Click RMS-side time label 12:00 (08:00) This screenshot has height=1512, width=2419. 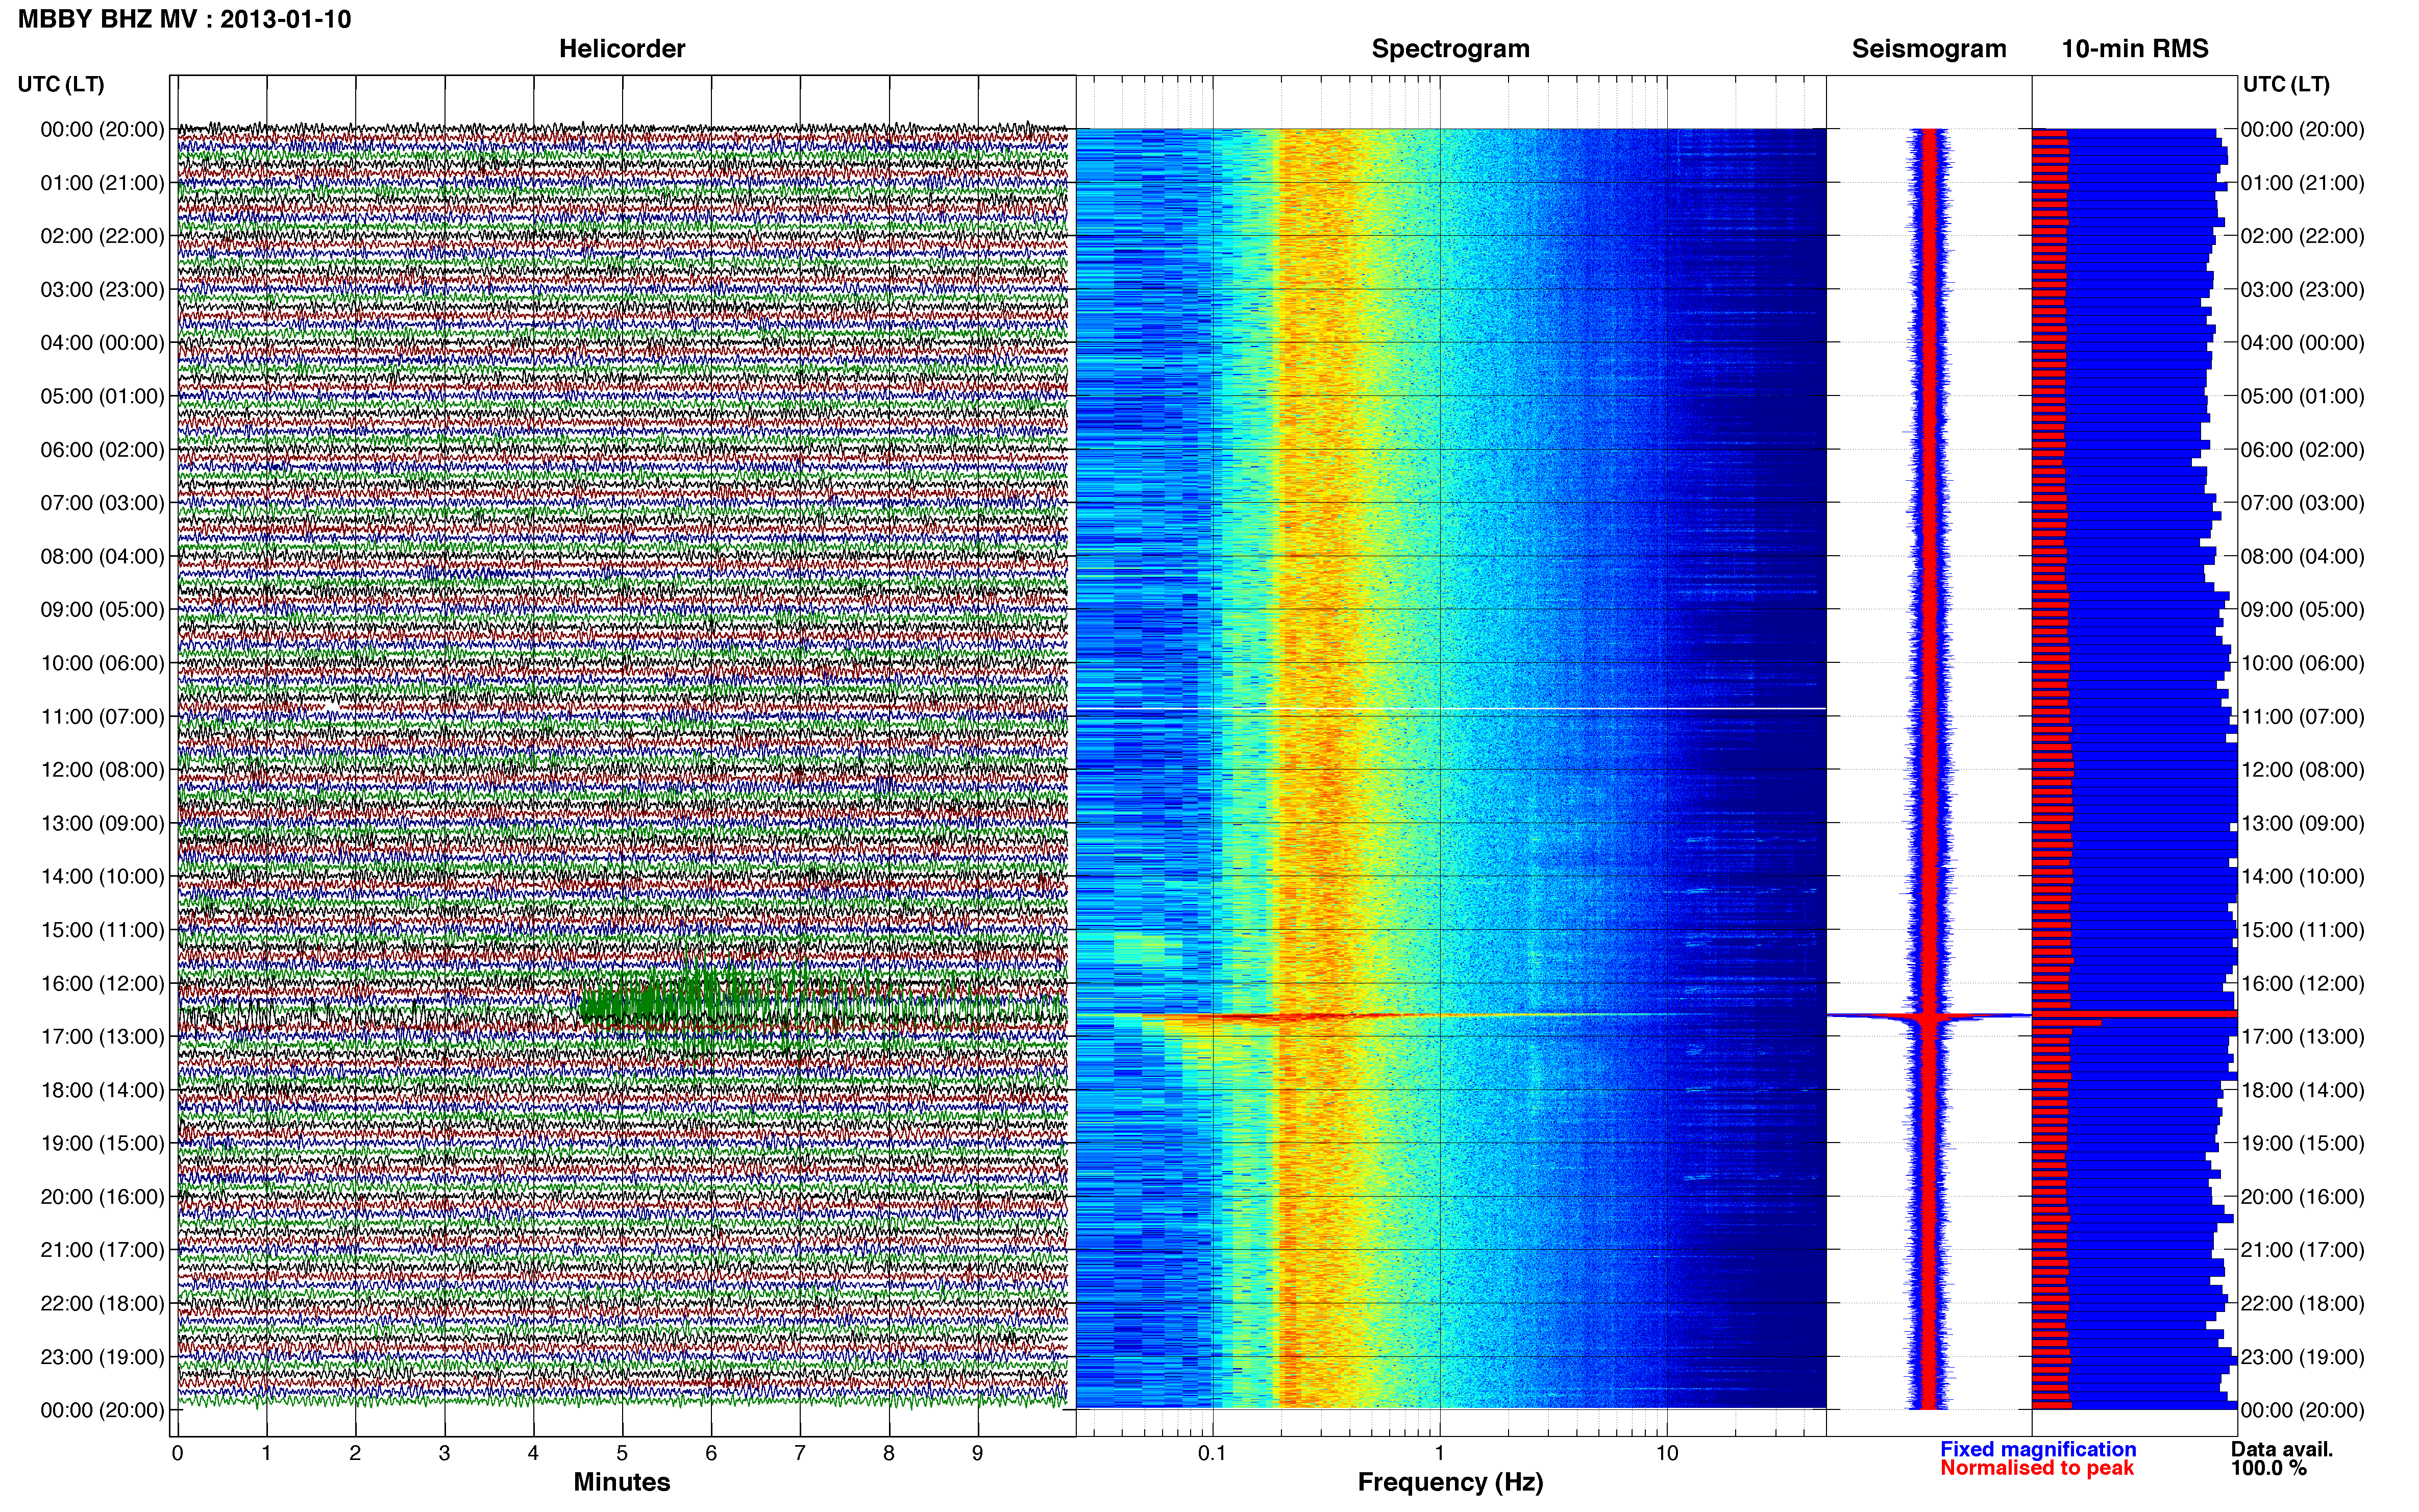pos(2302,770)
